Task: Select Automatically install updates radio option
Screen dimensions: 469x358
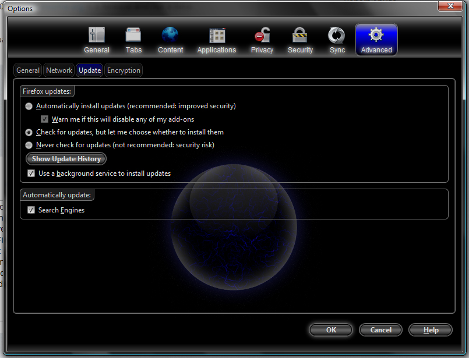Action: coord(29,107)
